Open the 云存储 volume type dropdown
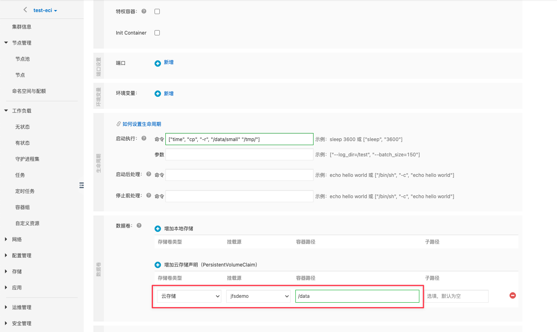The image size is (557, 332). [x=189, y=296]
